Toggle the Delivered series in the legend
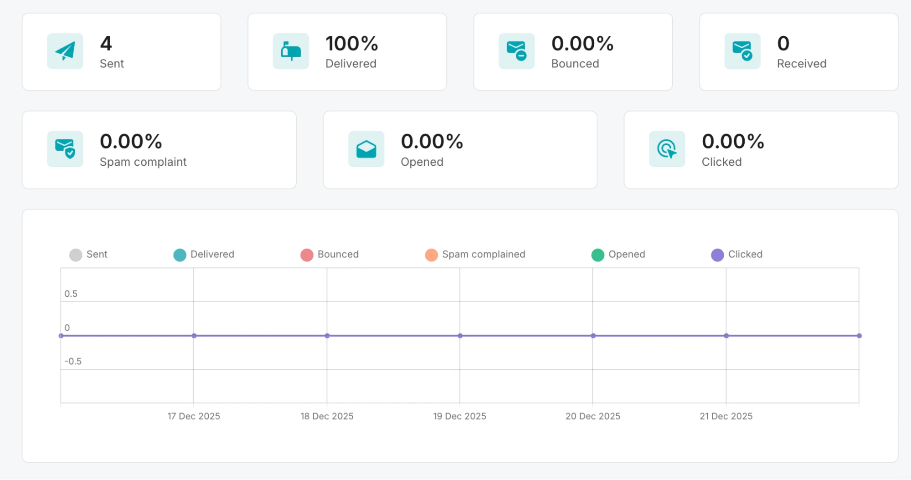Viewport: 911px width, 480px height. [204, 254]
